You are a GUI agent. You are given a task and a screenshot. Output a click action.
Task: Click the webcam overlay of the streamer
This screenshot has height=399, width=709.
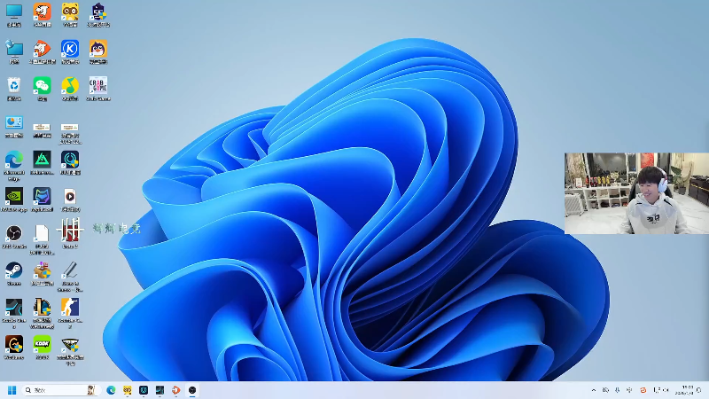(x=636, y=193)
